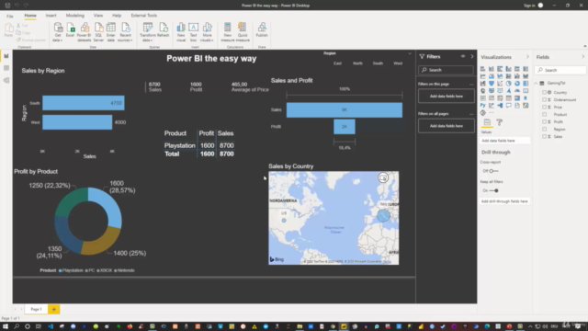This screenshot has width=588, height=331.
Task: Insert a New visual from ribbon
Action: pos(181,31)
